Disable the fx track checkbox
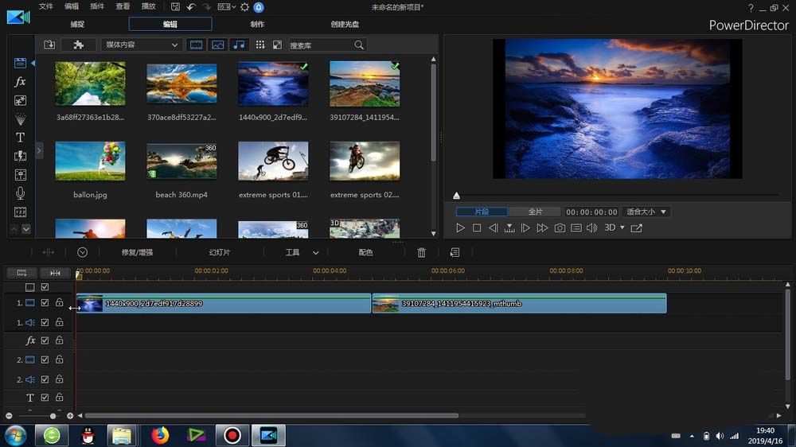Viewport: 796px width, 447px height. tap(45, 340)
